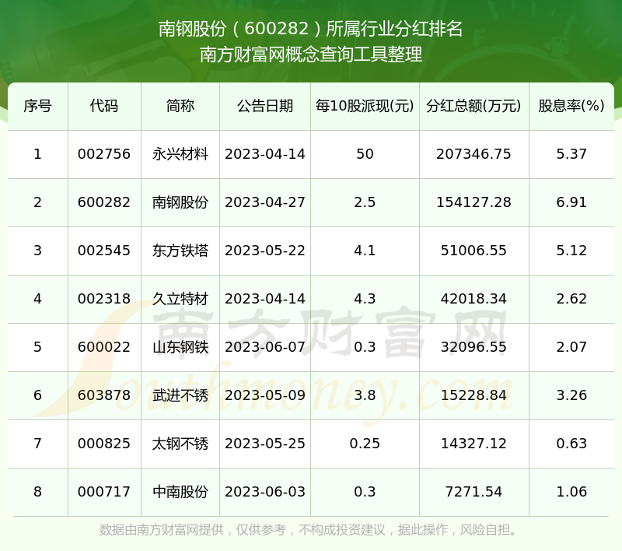Click the 公告日期 column header
The width and height of the screenshot is (622, 551).
265,106
